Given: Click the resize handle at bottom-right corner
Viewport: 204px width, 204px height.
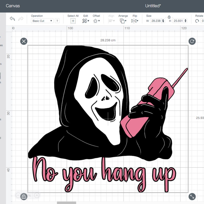Looking at the screenshot, I should tap(192, 197).
